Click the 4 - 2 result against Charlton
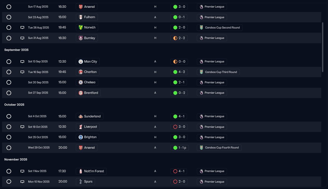The image size is (328, 189). click(182, 72)
